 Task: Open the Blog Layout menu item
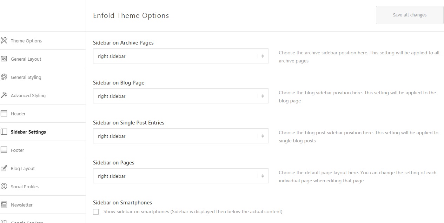(x=23, y=168)
